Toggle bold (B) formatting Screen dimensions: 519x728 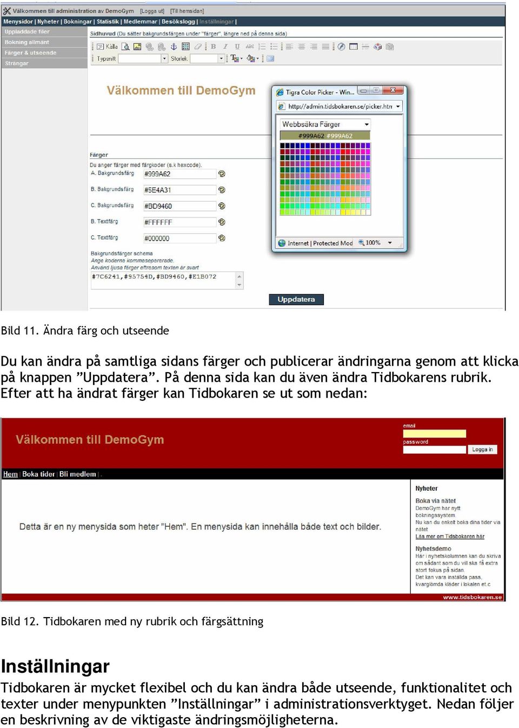click(214, 47)
